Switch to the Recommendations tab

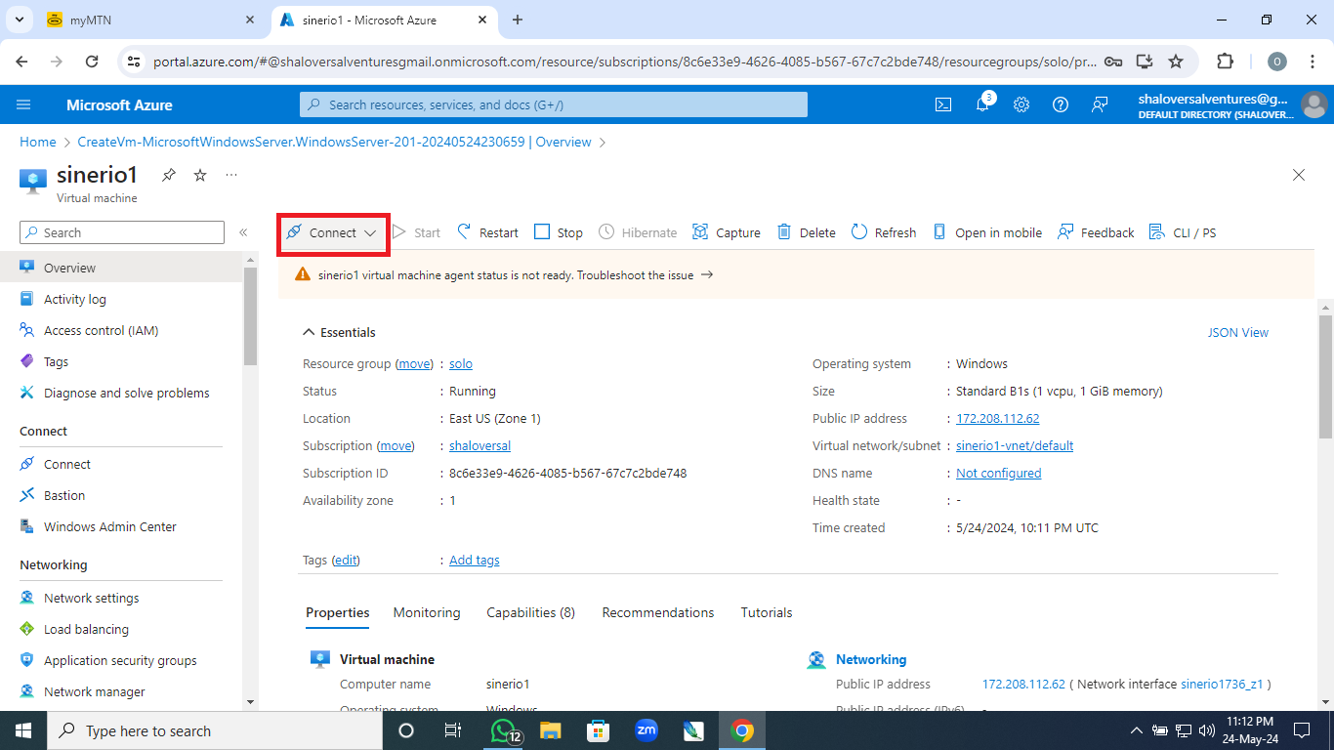(x=658, y=612)
